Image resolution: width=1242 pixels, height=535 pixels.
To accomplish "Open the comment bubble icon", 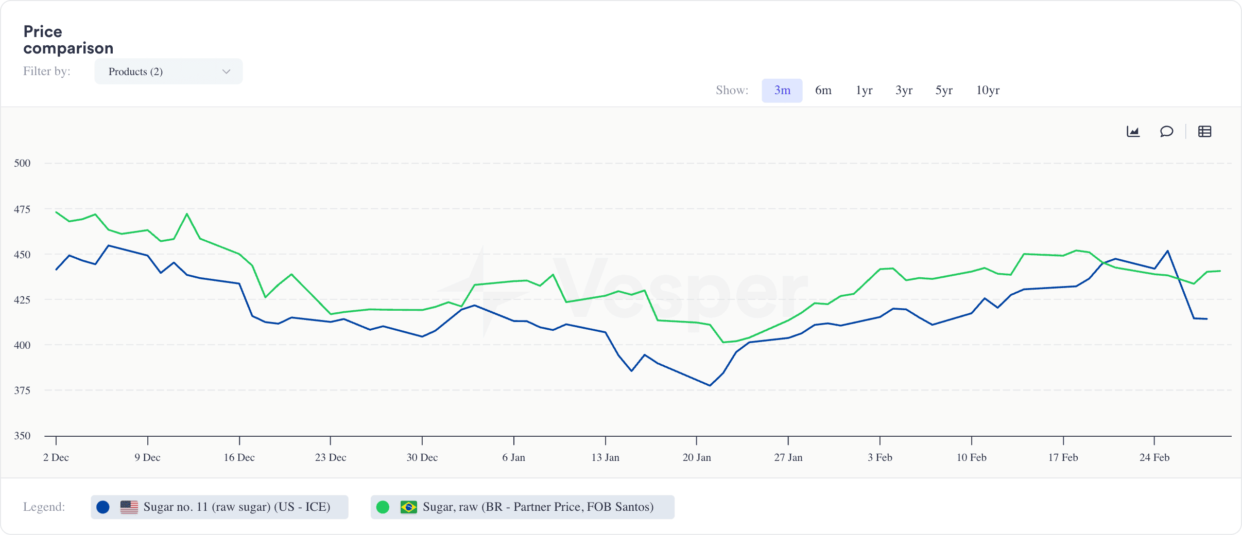I will 1166,132.
